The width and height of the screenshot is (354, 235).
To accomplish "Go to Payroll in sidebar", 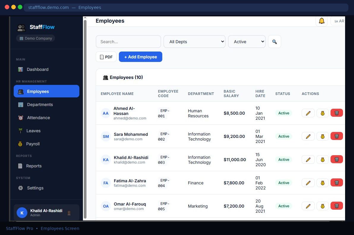I will (x=33, y=144).
